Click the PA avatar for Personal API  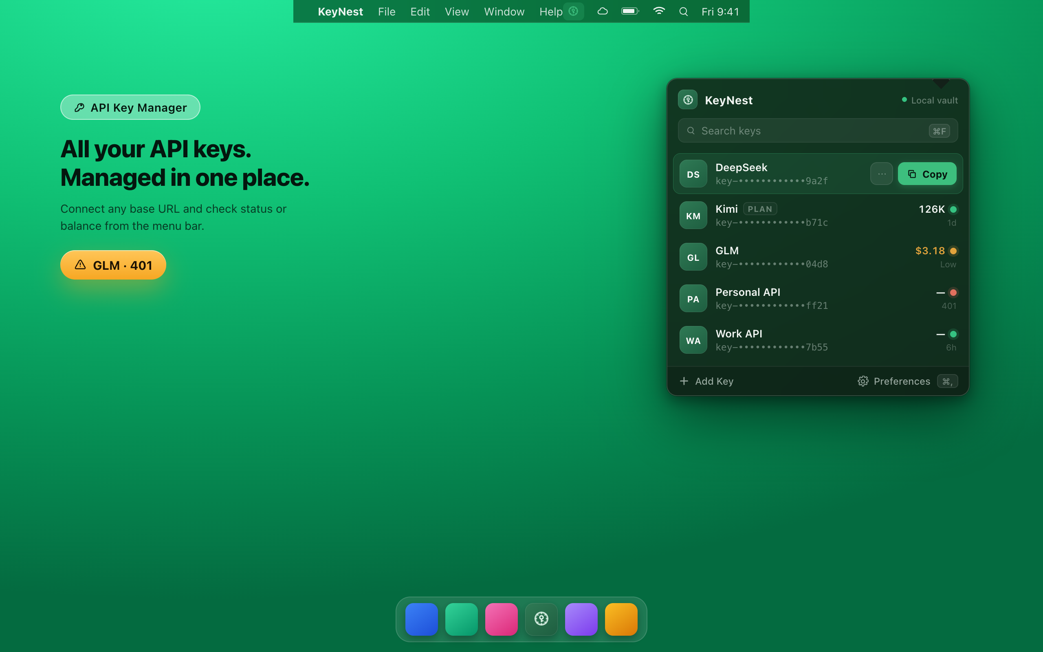point(693,298)
